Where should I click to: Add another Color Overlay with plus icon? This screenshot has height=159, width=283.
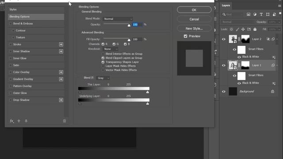tap(61, 72)
